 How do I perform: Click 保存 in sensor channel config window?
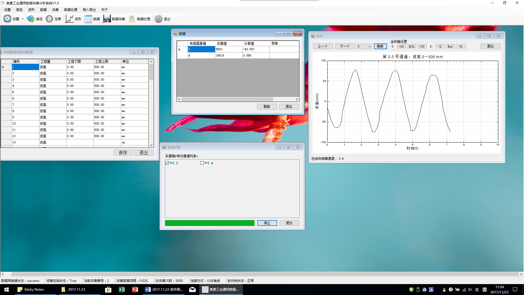pos(123,153)
